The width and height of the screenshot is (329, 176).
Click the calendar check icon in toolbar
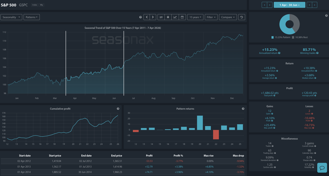182,17
